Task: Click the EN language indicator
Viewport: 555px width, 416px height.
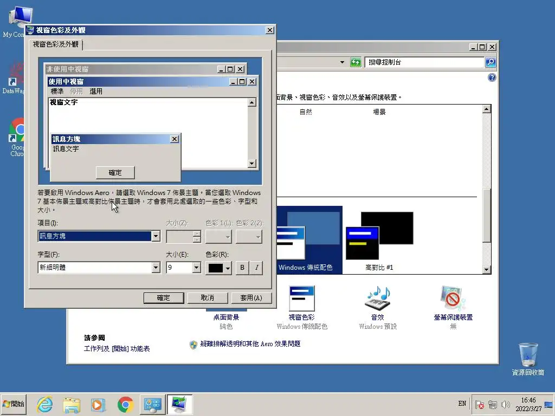Action: pyautogui.click(x=462, y=404)
